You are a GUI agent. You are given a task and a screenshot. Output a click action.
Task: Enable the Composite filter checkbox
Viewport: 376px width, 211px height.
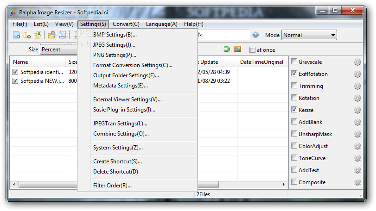pos(294,181)
